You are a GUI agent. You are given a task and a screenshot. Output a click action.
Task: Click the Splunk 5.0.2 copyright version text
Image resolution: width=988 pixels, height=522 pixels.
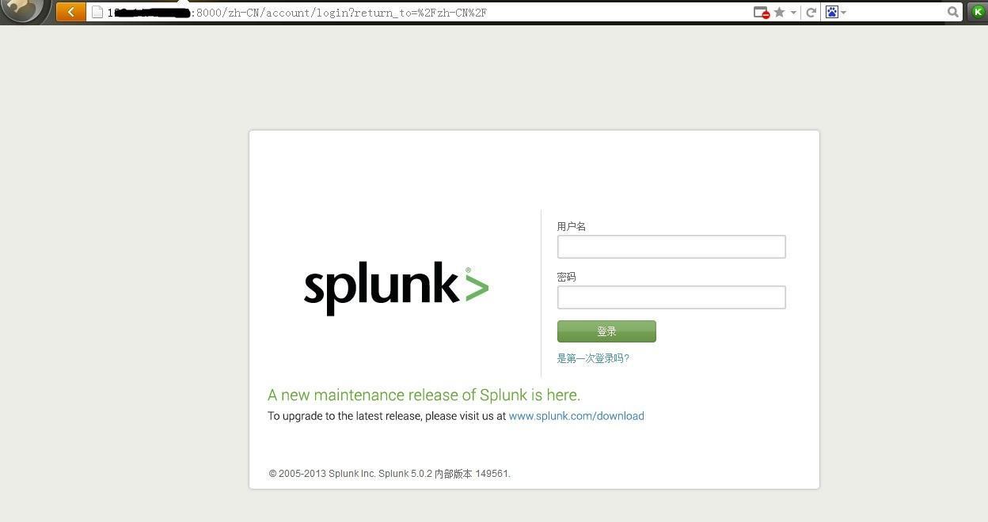pyautogui.click(x=389, y=474)
